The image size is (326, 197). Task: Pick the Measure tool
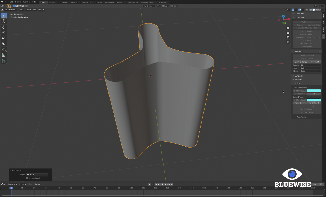4,55
